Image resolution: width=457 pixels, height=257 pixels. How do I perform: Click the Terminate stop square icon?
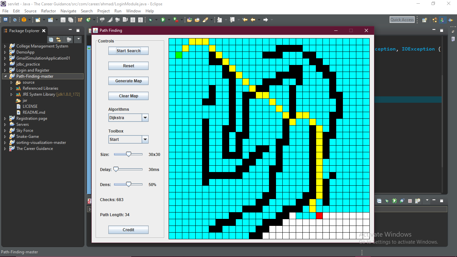[410, 201]
